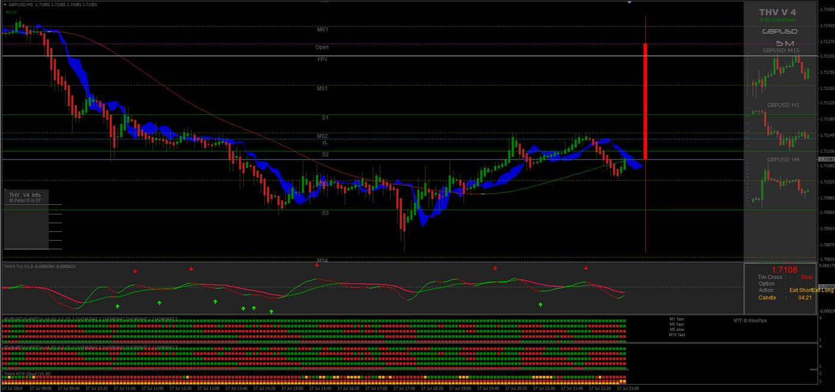The height and width of the screenshot is (392, 835).
Task: Click the leftmost green up arrow in Trix panel
Action: [x=117, y=306]
